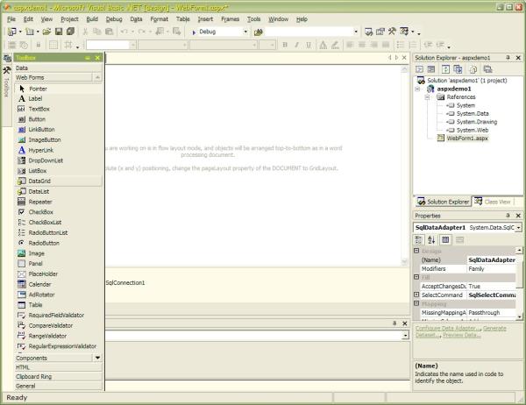The image size is (526, 405).
Task: Collapse the aspxdemo1 project node
Action: (417, 89)
